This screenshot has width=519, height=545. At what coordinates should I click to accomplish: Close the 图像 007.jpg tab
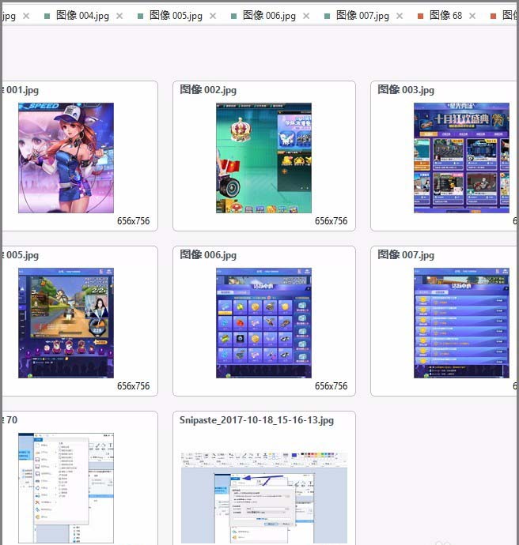tap(400, 16)
